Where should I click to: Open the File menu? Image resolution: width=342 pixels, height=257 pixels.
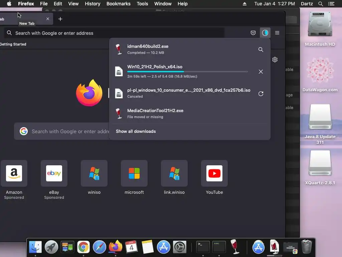pos(44,4)
